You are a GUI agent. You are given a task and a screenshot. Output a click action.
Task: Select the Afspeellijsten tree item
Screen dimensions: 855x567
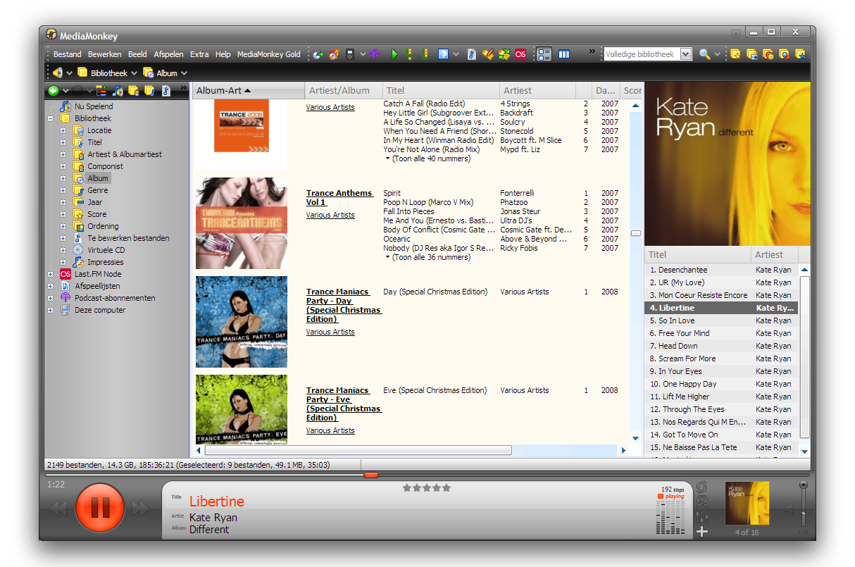[x=97, y=286]
